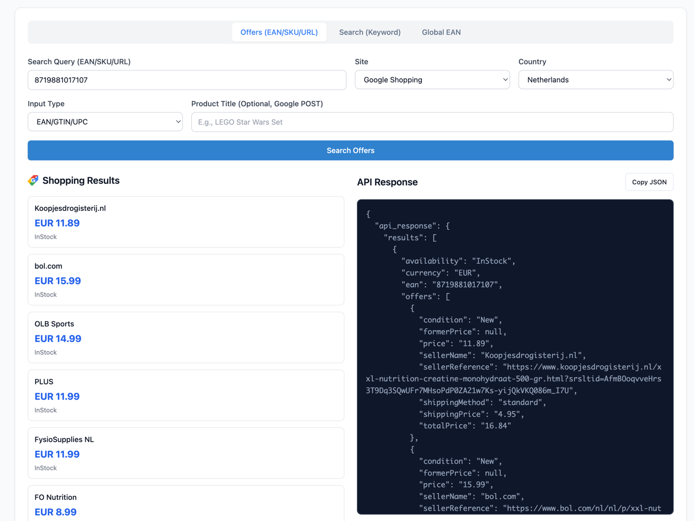
Task: Expand the Country dropdown set to Netherlands
Action: coord(596,80)
